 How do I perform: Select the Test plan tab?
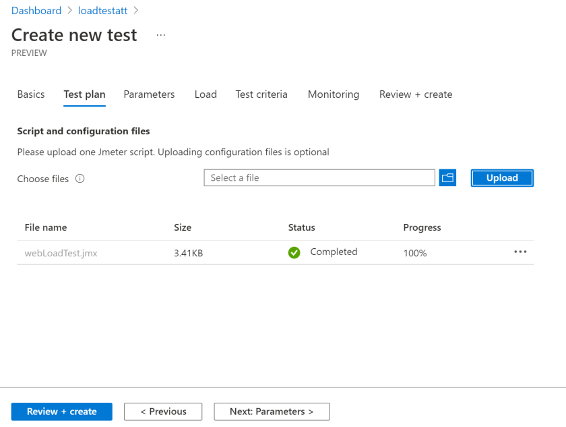point(84,94)
